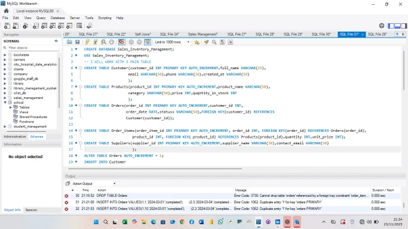
Task: Refresh the schemas list icon
Action: coord(56,41)
